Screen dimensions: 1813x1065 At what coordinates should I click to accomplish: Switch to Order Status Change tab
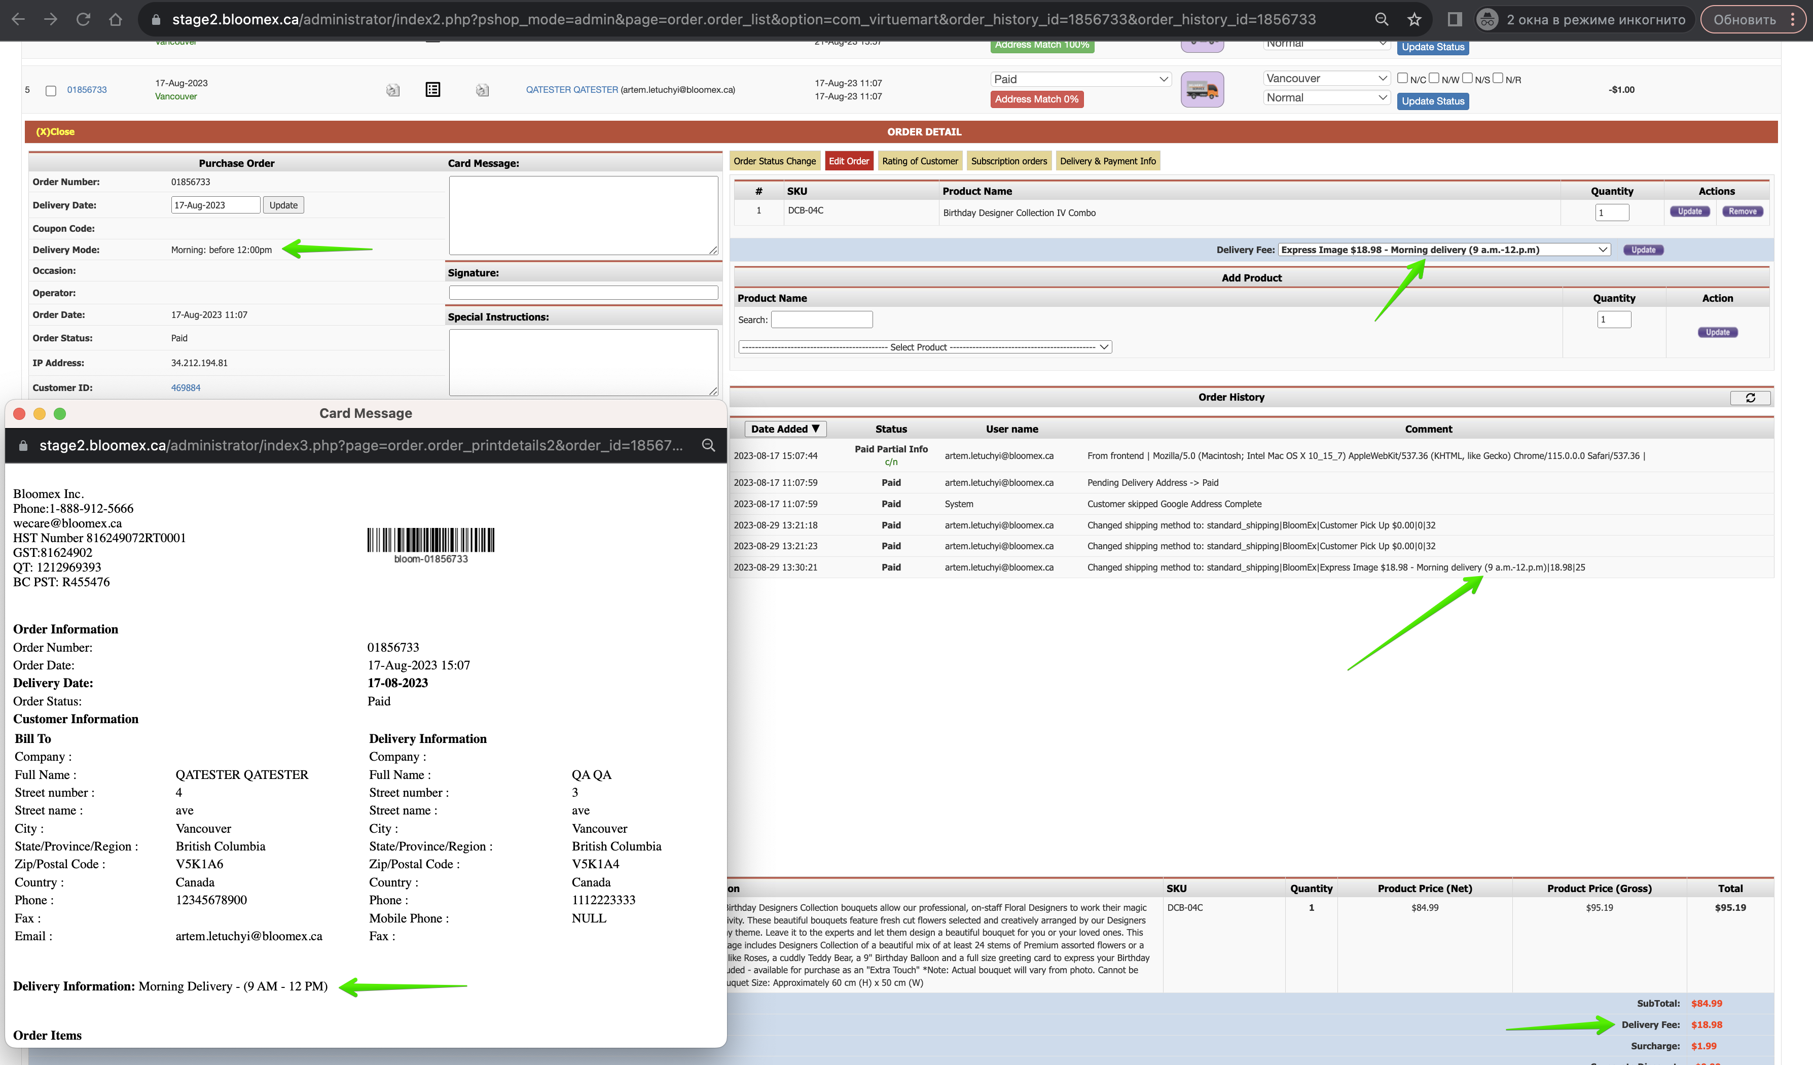pyautogui.click(x=774, y=161)
